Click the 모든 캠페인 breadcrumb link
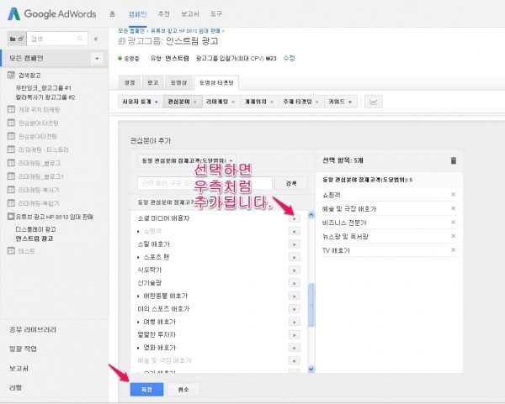The width and height of the screenshot is (505, 404). [131, 31]
